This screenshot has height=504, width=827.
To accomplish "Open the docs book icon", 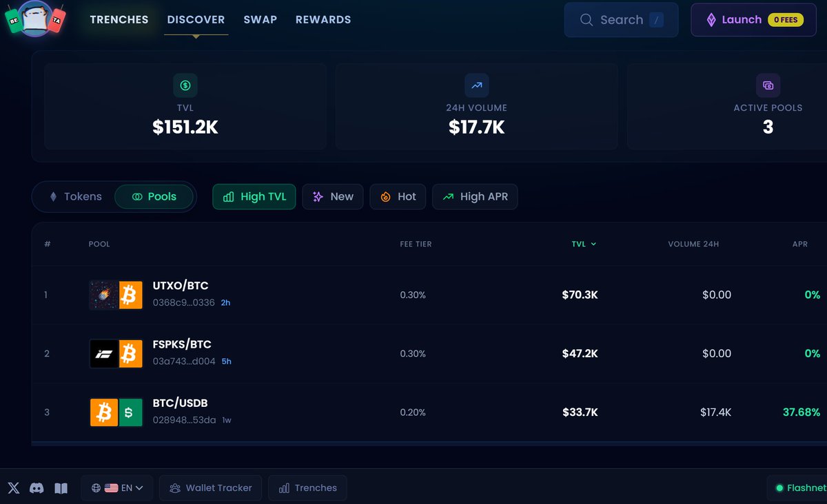I will point(61,488).
